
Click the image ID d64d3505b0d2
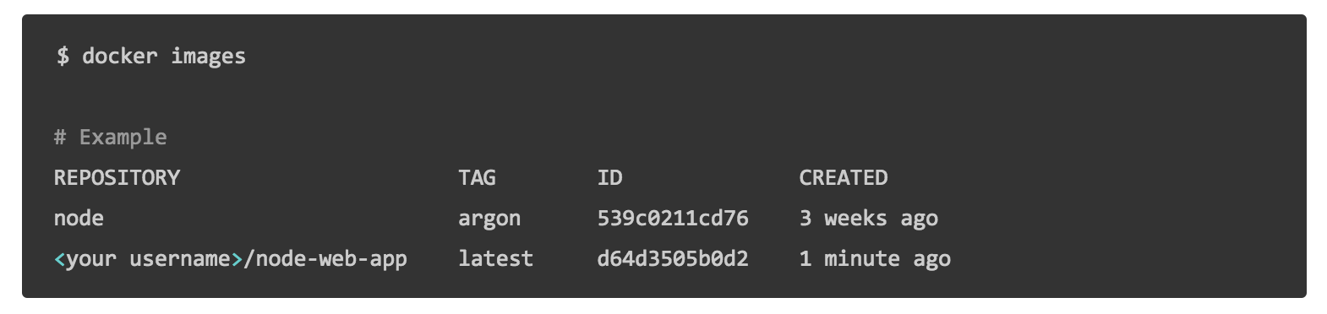[x=673, y=258]
